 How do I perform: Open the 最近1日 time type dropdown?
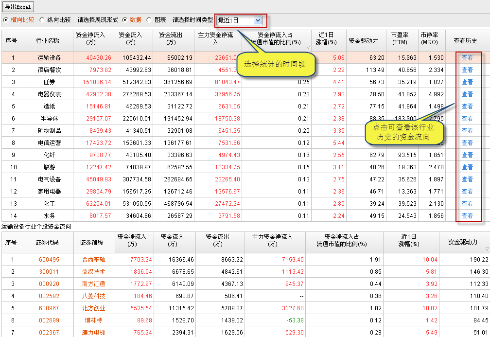tap(258, 20)
